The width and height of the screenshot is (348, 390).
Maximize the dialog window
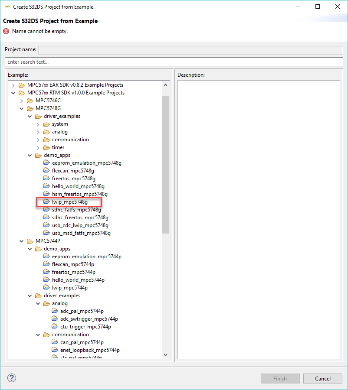coord(318,6)
